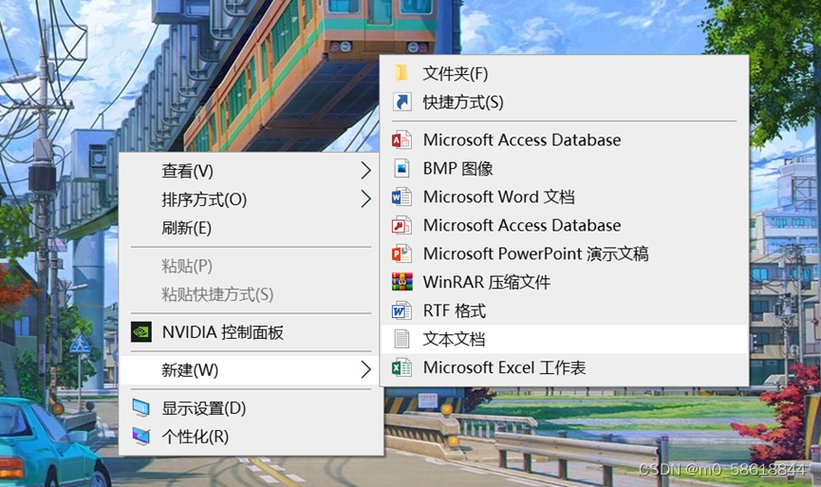821x487 pixels.
Task: Create a Microsoft Excel 工作表
Action: tap(565, 367)
